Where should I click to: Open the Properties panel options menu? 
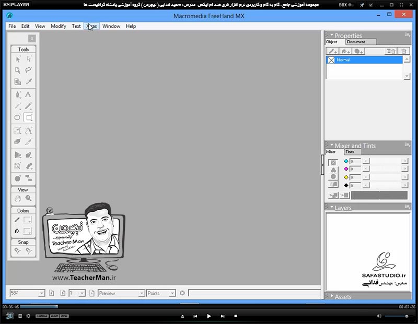click(408, 34)
